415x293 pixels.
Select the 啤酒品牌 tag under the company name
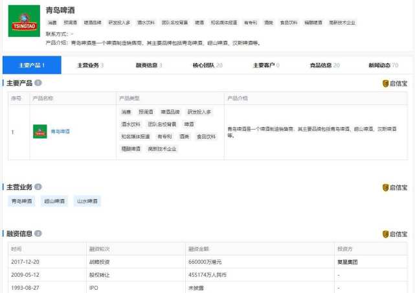93,23
